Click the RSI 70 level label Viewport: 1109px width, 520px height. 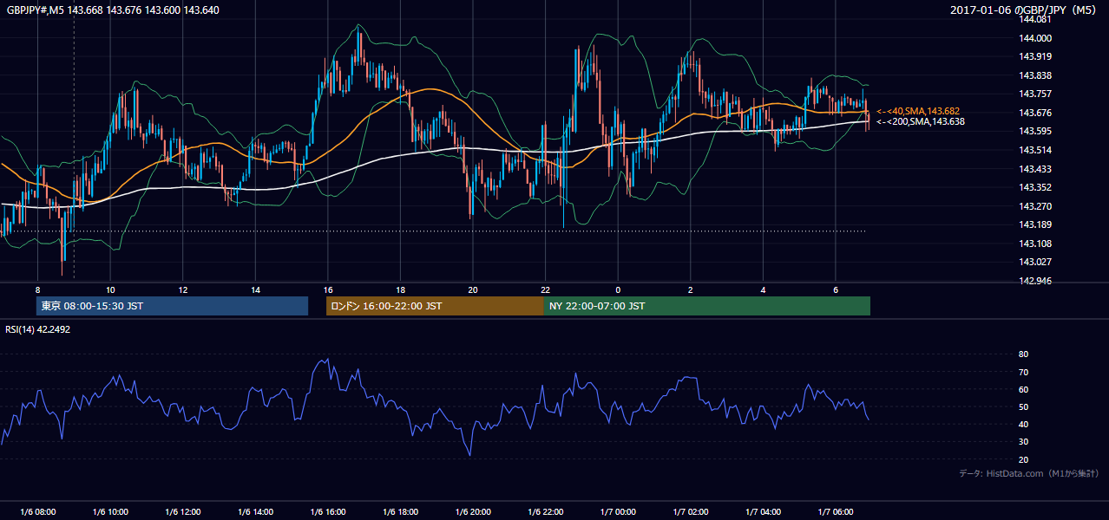(1023, 372)
